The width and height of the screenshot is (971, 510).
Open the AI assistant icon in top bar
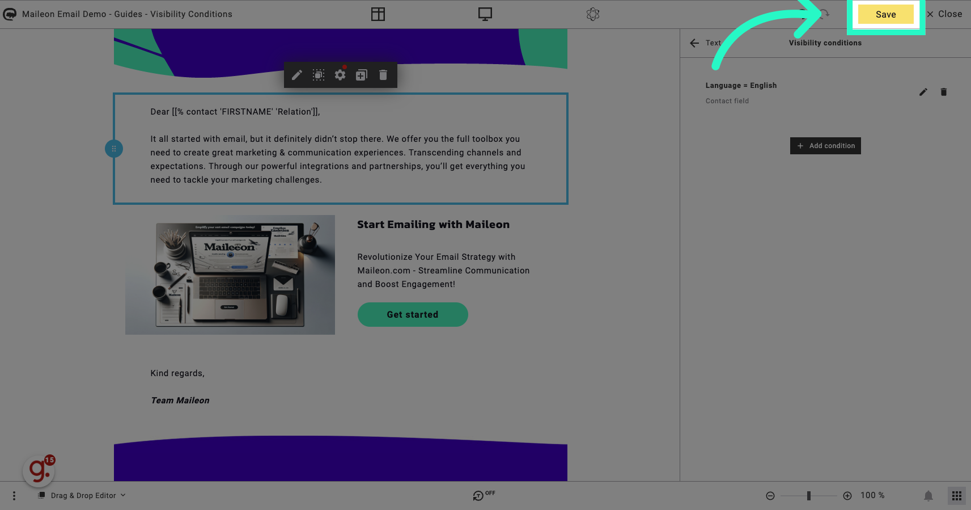[593, 14]
